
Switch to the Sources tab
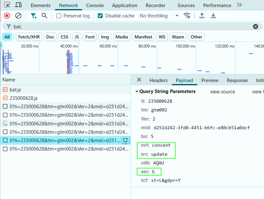pos(186,5)
